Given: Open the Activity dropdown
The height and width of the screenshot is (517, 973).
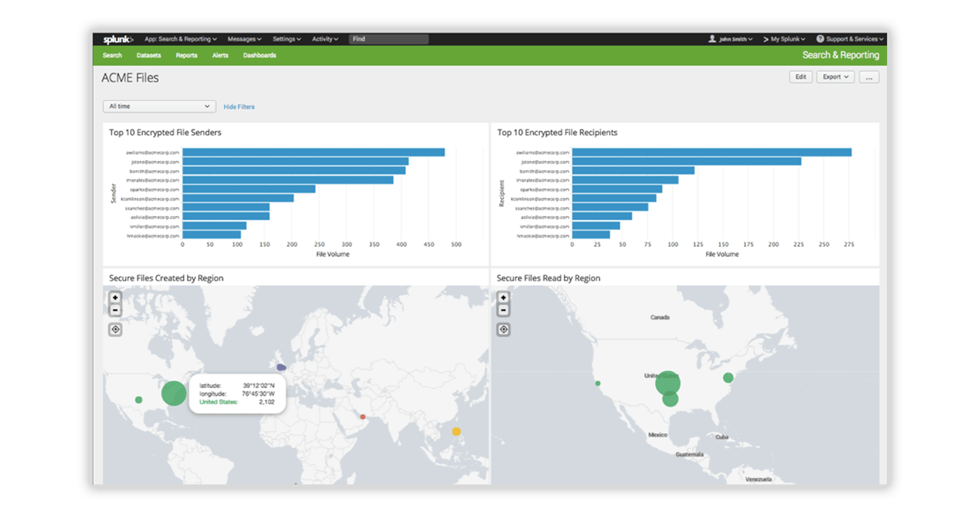Looking at the screenshot, I should [x=325, y=39].
